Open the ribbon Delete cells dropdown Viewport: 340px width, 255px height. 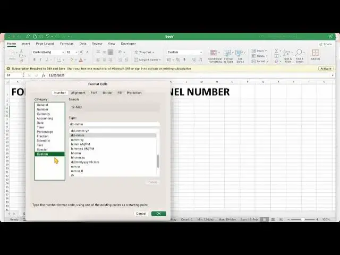click(x=260, y=56)
